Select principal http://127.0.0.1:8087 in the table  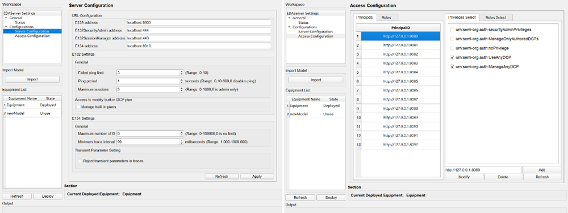coord(401,99)
